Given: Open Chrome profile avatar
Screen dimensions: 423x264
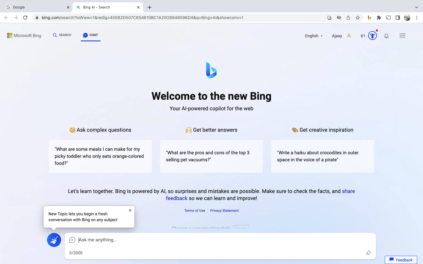Looking at the screenshot, I should click(407, 18).
